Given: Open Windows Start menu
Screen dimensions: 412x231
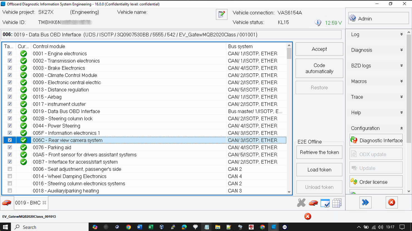Looking at the screenshot, I should click(x=5, y=227).
